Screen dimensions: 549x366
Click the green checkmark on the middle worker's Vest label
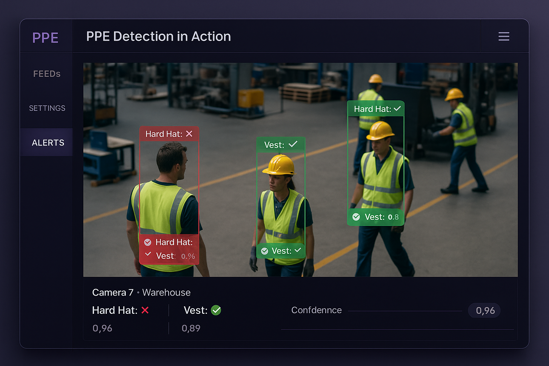pos(293,144)
